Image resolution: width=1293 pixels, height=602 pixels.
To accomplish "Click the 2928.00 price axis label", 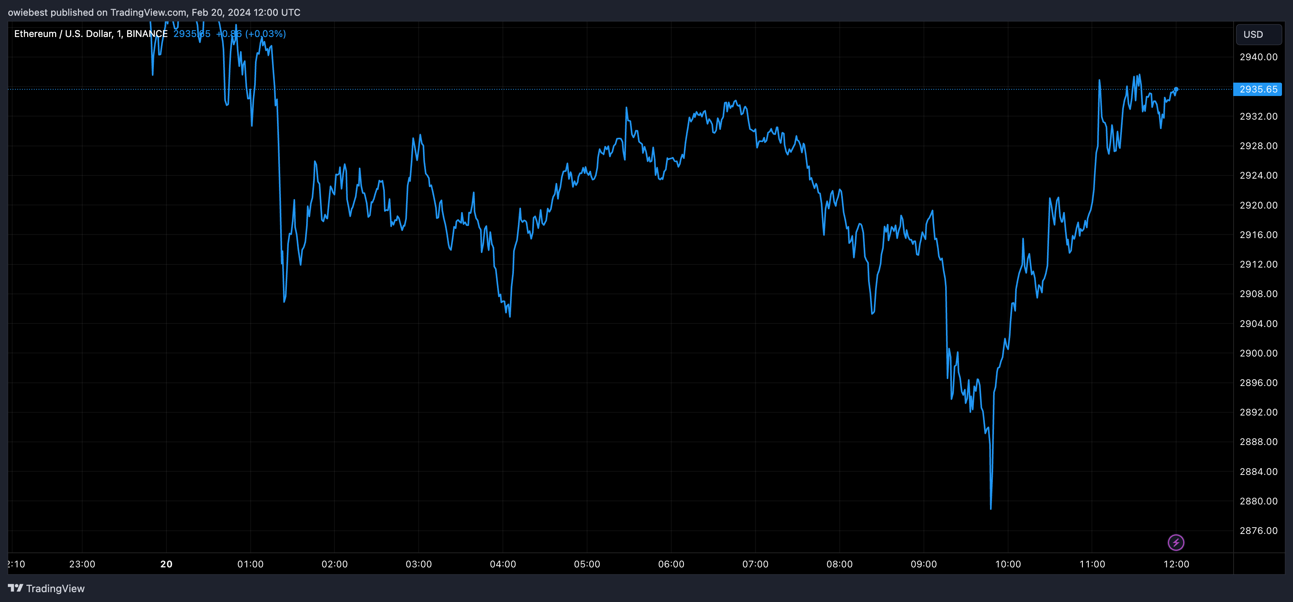I will pos(1258,146).
